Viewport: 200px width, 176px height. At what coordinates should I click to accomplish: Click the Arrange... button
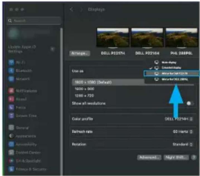coord(80,53)
